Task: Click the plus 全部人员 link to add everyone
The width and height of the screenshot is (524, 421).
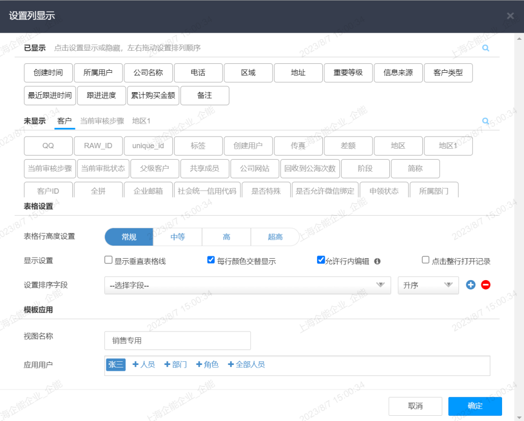Action: point(246,364)
